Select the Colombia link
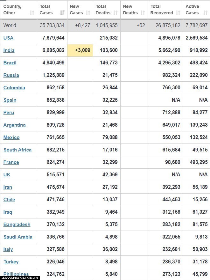This screenshot has height=280, width=210. pos(14,88)
